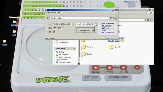Viewport: 163px width, 92px height.
Task: Click the target driver up arrow
Action: coord(96,24)
